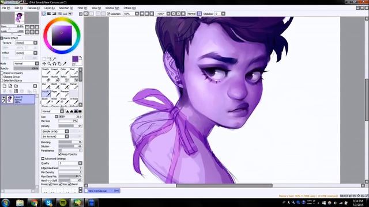This screenshot has width=369, height=207.
Task: Select the Marker brush tool
Action: coord(74,86)
